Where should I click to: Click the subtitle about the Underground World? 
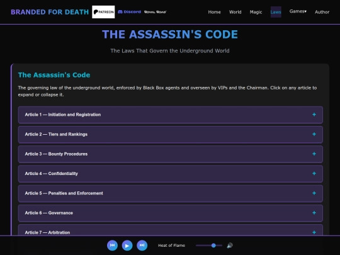pos(170,51)
